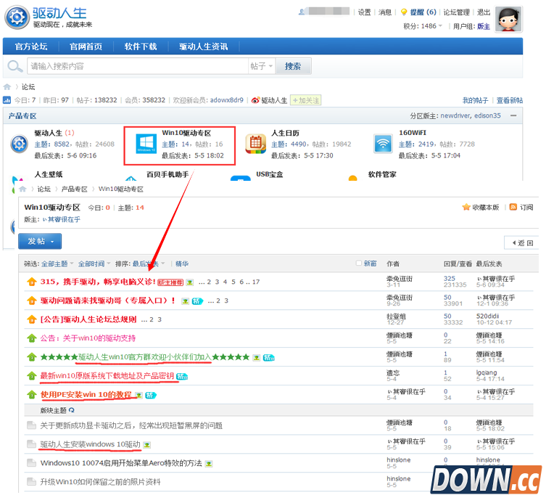This screenshot has height=498, width=546.
Task: Click the refresh icon next to 版块主题
Action: pyautogui.click(x=71, y=410)
